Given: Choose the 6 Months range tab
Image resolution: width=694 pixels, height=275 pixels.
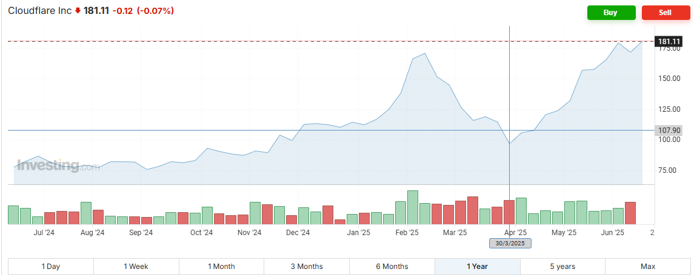Looking at the screenshot, I should pyautogui.click(x=392, y=267).
